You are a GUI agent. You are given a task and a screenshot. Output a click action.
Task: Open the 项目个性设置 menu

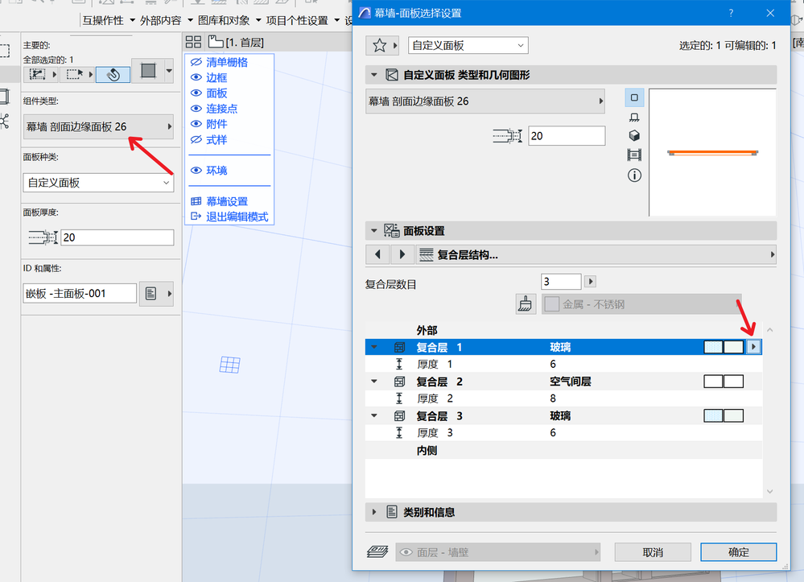(x=303, y=20)
